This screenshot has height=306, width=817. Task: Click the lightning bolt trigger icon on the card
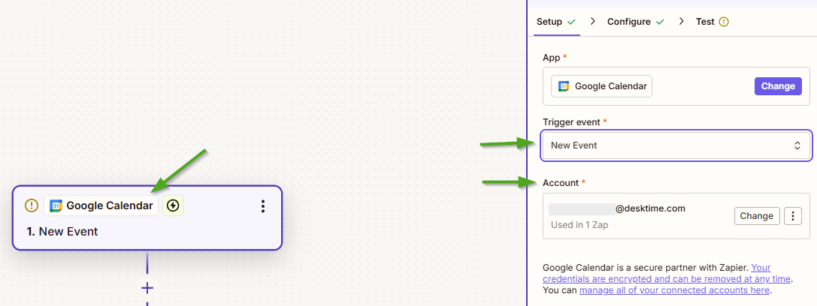tap(174, 205)
